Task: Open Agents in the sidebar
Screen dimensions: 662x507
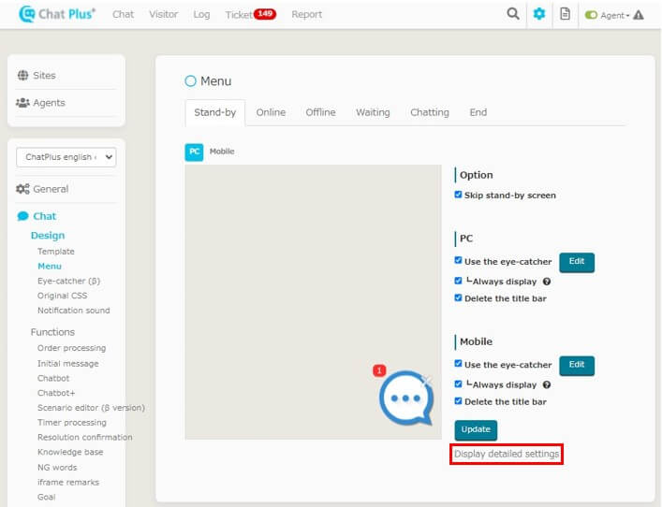Action: tap(49, 103)
